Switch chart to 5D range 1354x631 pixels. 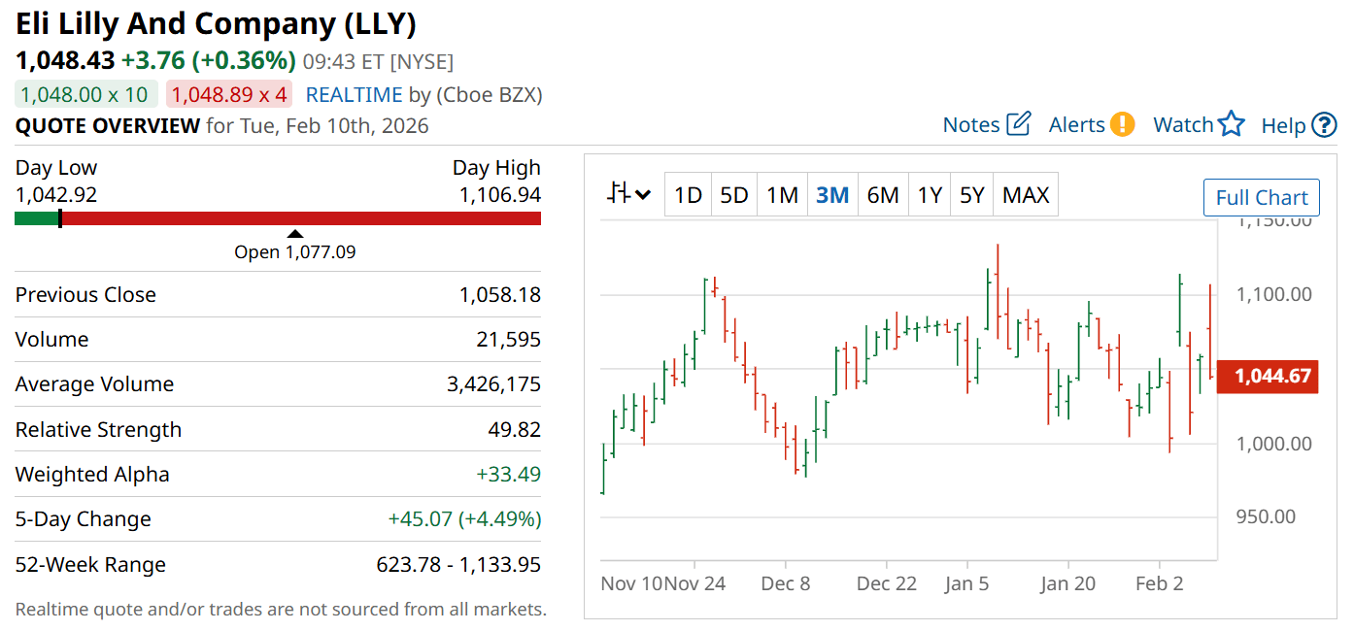pyautogui.click(x=734, y=195)
